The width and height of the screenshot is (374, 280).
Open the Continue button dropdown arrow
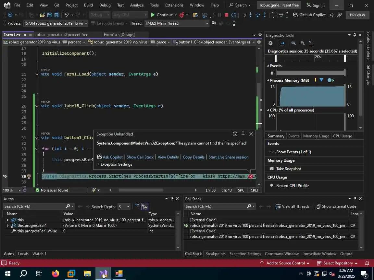coord(176,15)
